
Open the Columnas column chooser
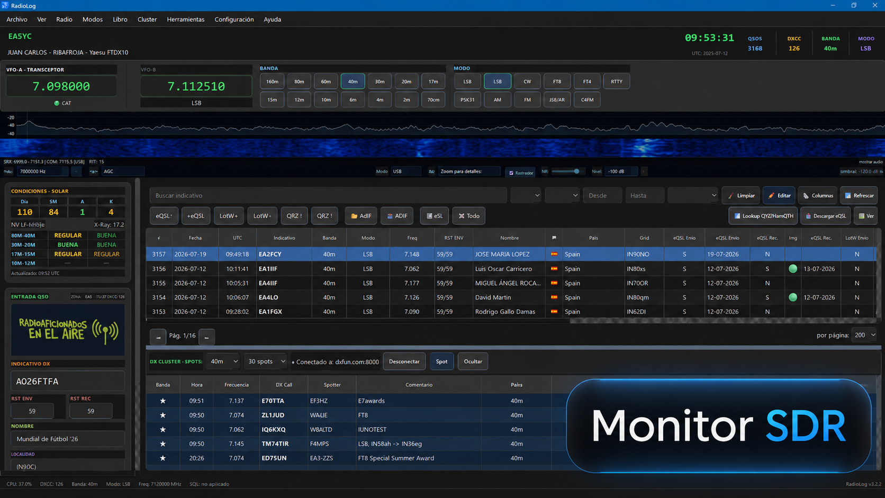(818, 195)
